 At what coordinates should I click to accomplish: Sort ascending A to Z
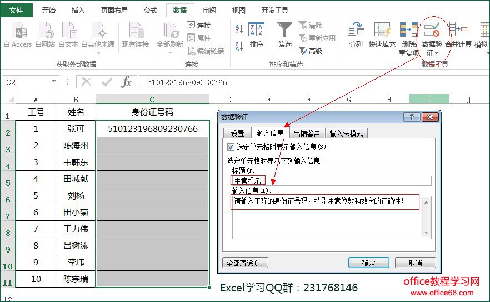239,29
